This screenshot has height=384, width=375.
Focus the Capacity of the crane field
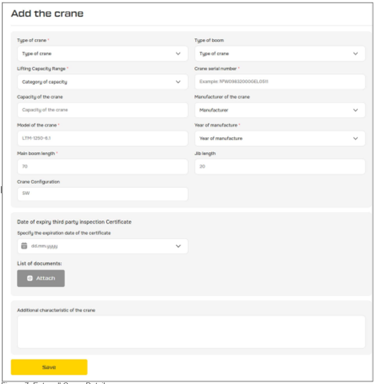(x=102, y=110)
